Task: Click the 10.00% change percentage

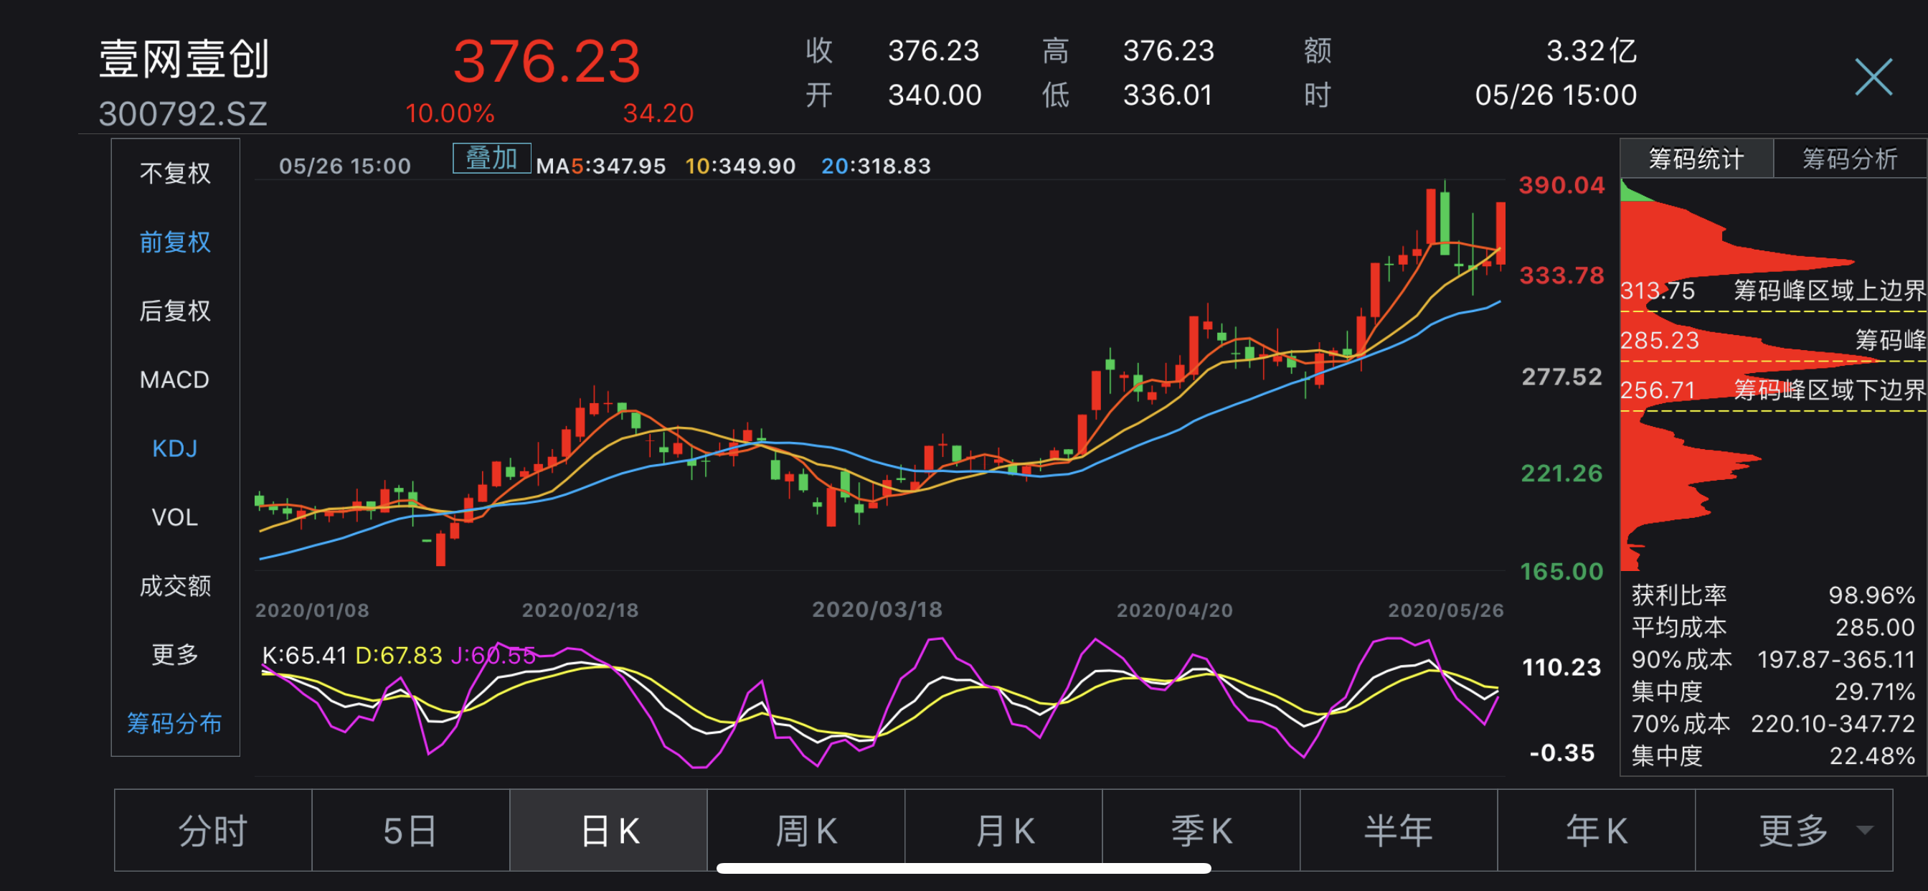Action: [450, 114]
